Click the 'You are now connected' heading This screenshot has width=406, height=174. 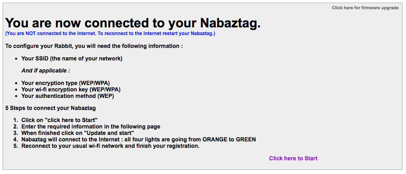(133, 23)
